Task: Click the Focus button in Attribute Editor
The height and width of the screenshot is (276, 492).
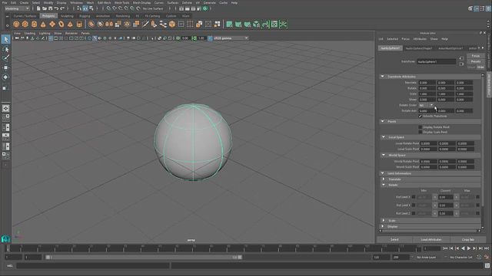Action: point(475,56)
